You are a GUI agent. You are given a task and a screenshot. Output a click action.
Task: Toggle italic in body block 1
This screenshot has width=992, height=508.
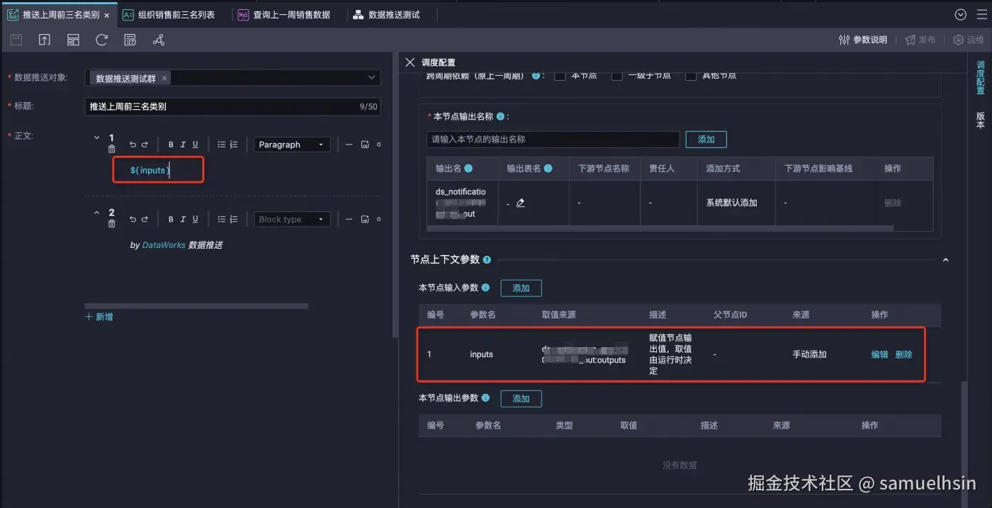(x=183, y=145)
